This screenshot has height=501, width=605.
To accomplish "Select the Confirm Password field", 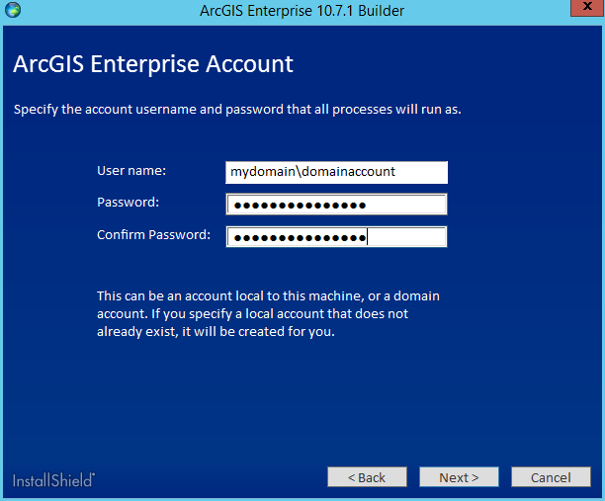I will [x=336, y=237].
